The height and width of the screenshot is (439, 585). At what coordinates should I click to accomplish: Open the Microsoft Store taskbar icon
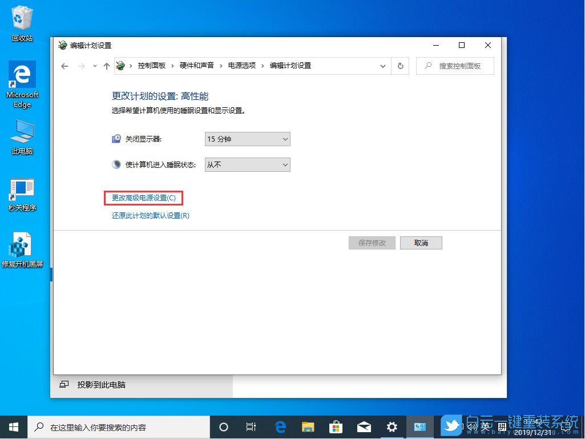[x=336, y=426]
